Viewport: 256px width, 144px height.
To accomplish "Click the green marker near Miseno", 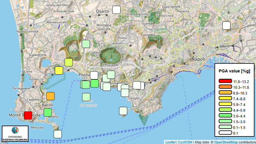I will point(48,112).
